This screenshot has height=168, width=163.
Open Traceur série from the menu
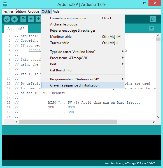[x=83, y=43]
